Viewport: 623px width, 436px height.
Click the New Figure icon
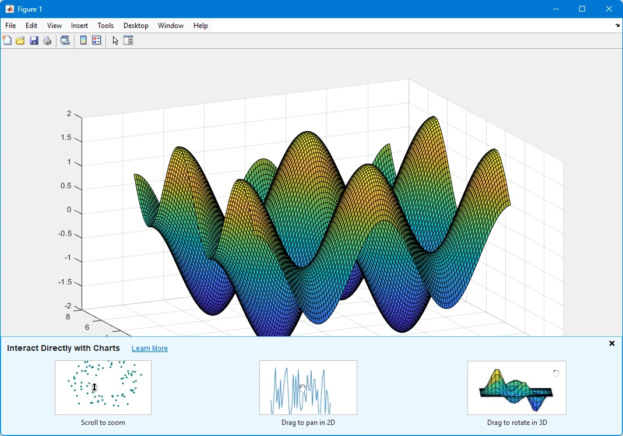pos(7,40)
